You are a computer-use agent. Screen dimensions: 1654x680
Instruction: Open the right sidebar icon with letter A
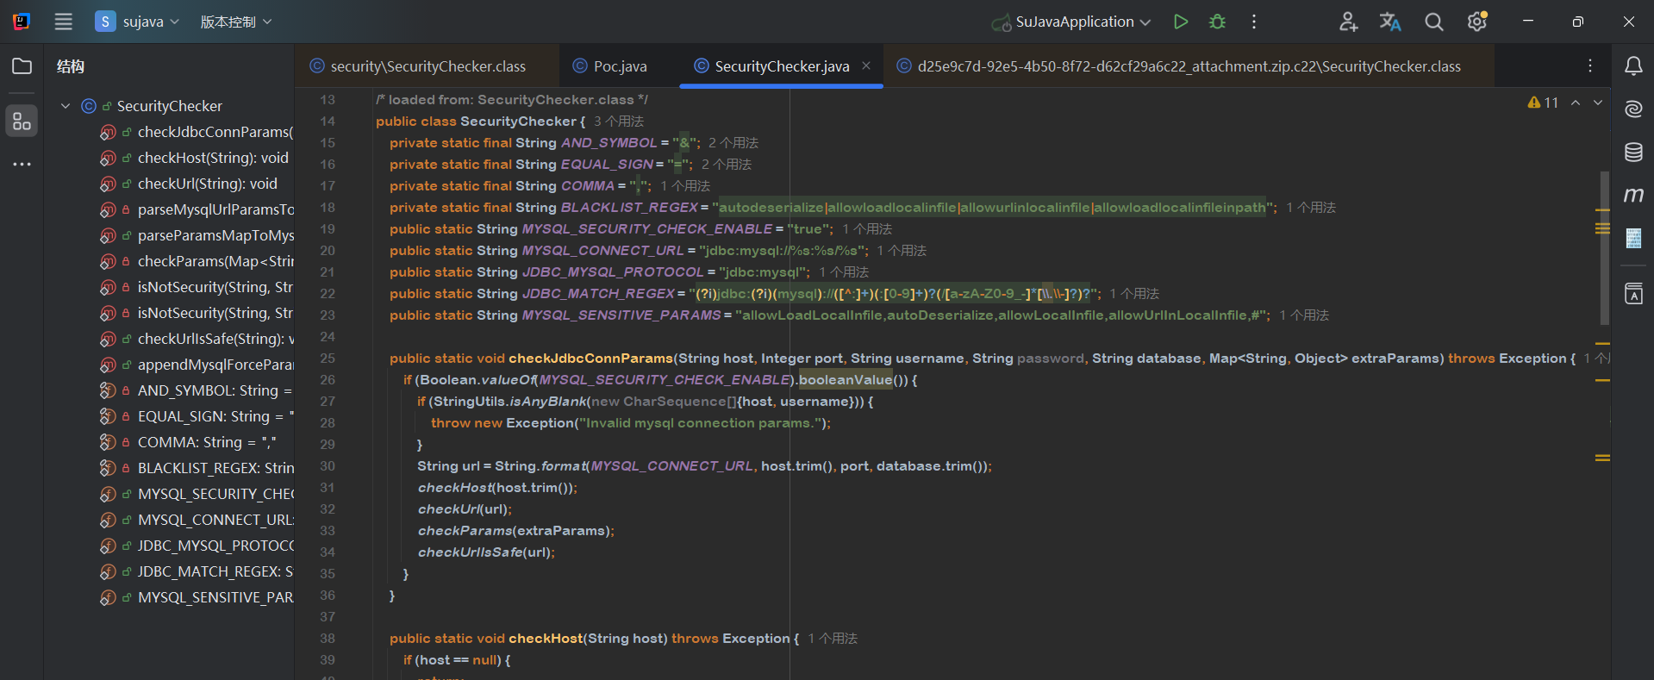[x=1633, y=293]
